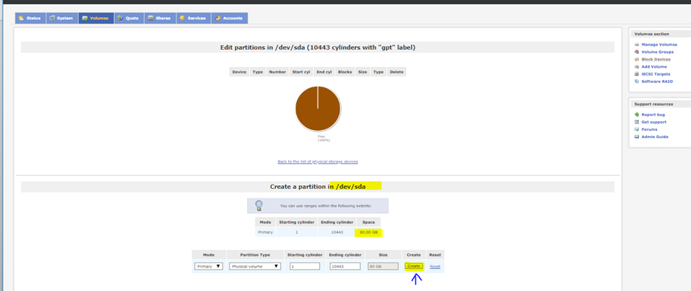
Task: Open the Shares tab
Action: [160, 18]
